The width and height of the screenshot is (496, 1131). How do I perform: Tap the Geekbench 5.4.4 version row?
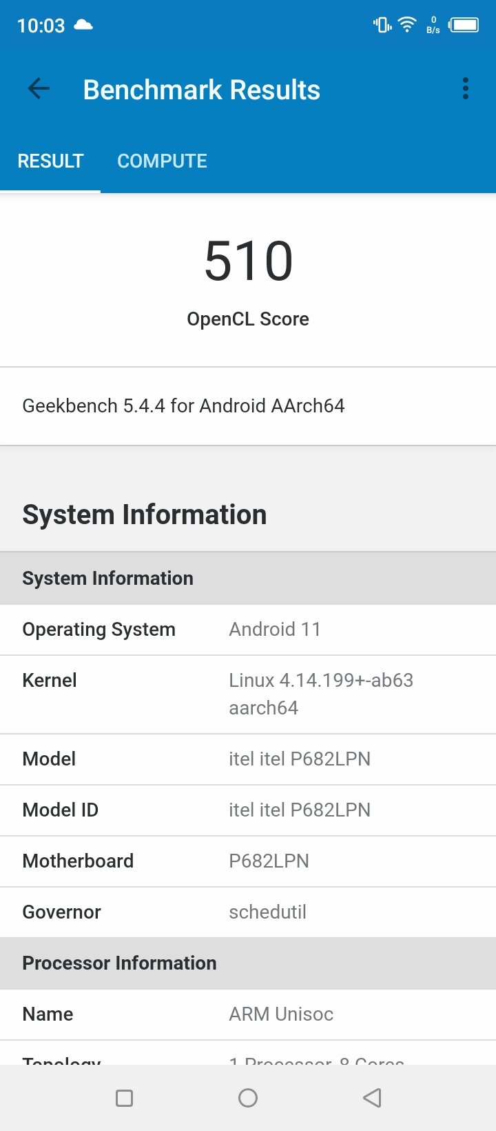coord(248,406)
